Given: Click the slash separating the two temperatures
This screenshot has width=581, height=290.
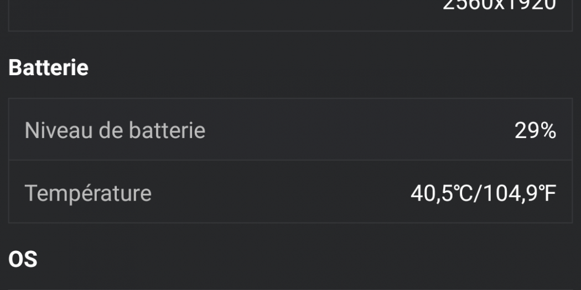Looking at the screenshot, I should [471, 193].
